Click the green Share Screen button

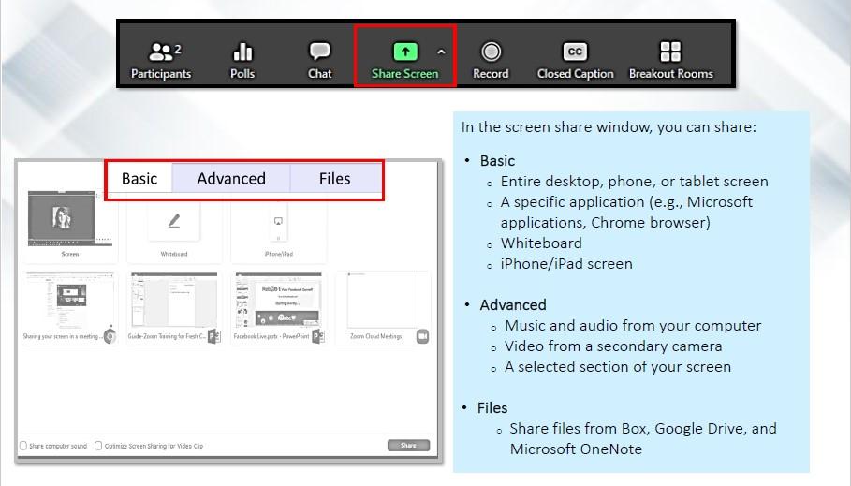point(404,60)
